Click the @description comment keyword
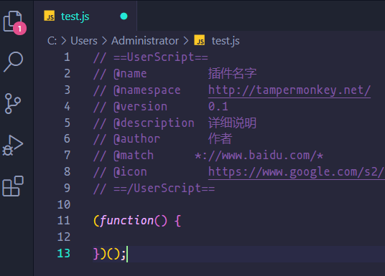The height and width of the screenshot is (276, 385). (x=154, y=123)
